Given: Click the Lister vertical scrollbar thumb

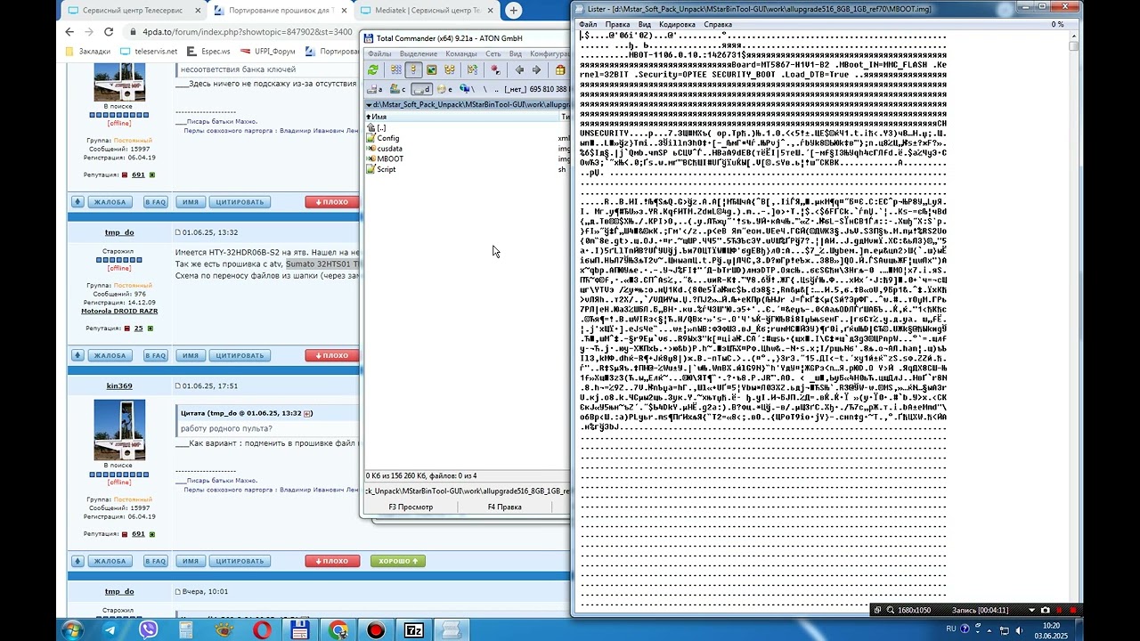Looking at the screenshot, I should click(1074, 45).
